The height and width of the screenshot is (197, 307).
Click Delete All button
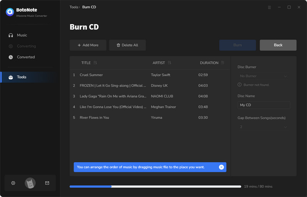127,45
